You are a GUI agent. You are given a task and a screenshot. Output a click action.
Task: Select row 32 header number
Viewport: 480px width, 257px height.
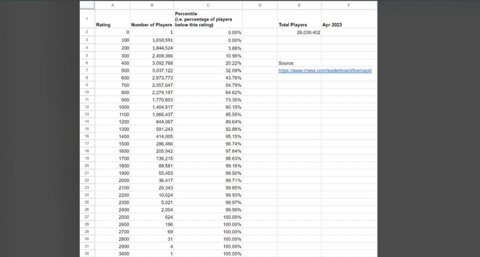click(87, 253)
